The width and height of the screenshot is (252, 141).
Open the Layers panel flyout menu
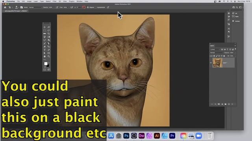(x=235, y=46)
